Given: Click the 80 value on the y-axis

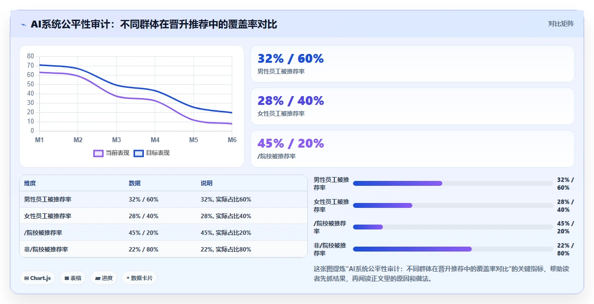Looking at the screenshot, I should tap(30, 56).
